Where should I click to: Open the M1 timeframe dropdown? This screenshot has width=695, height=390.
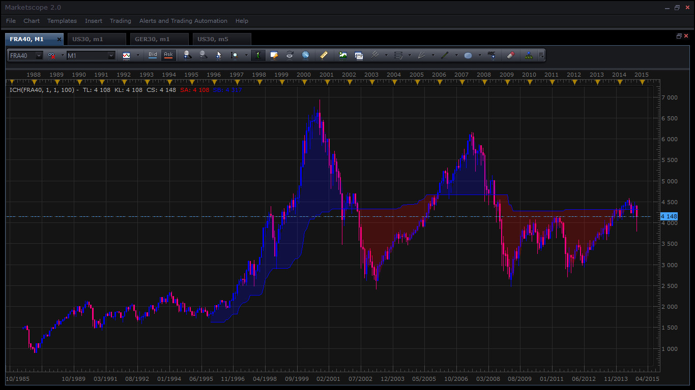pos(111,56)
